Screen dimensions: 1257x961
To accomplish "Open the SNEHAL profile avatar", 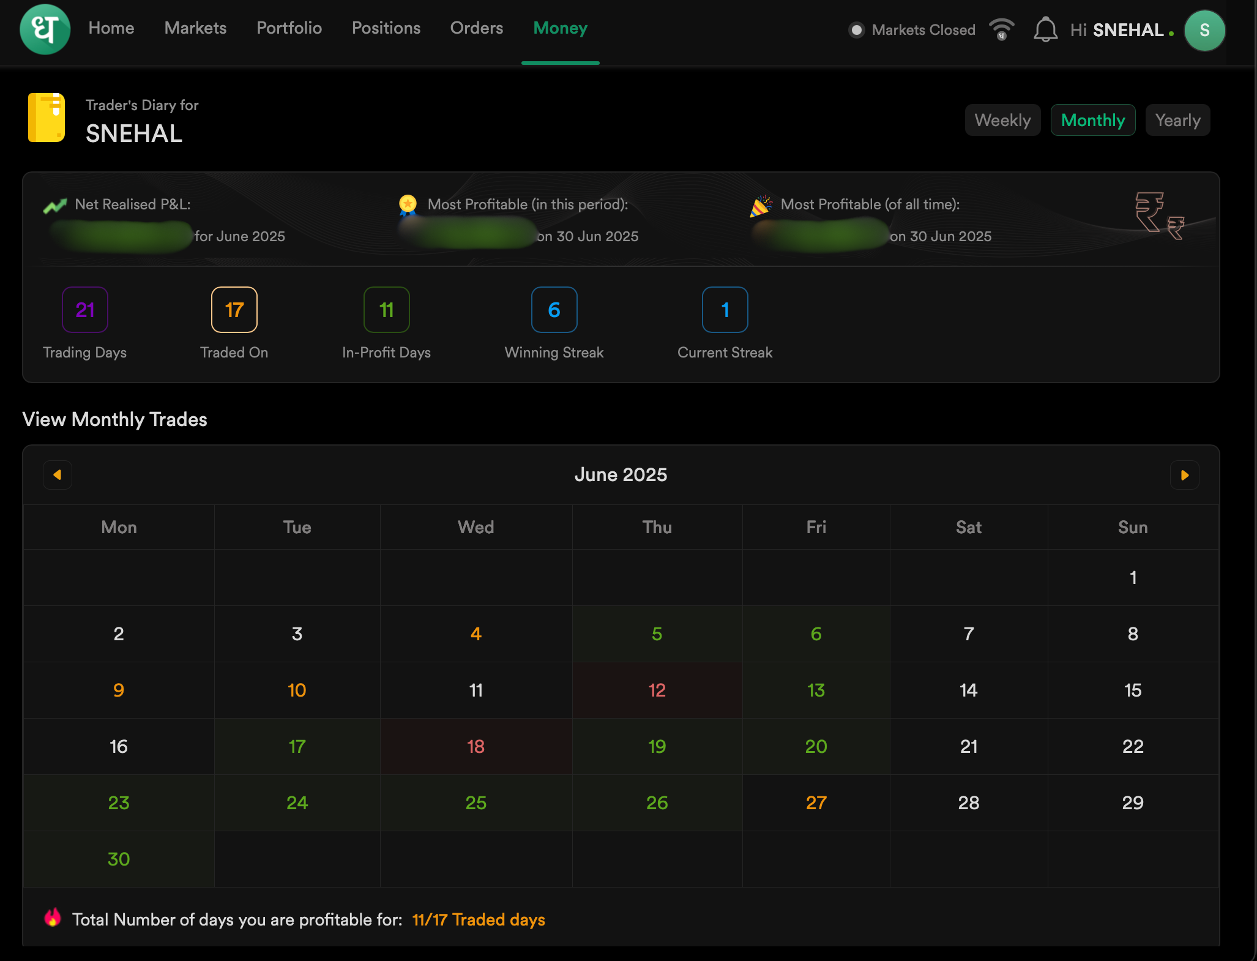I will [x=1204, y=30].
